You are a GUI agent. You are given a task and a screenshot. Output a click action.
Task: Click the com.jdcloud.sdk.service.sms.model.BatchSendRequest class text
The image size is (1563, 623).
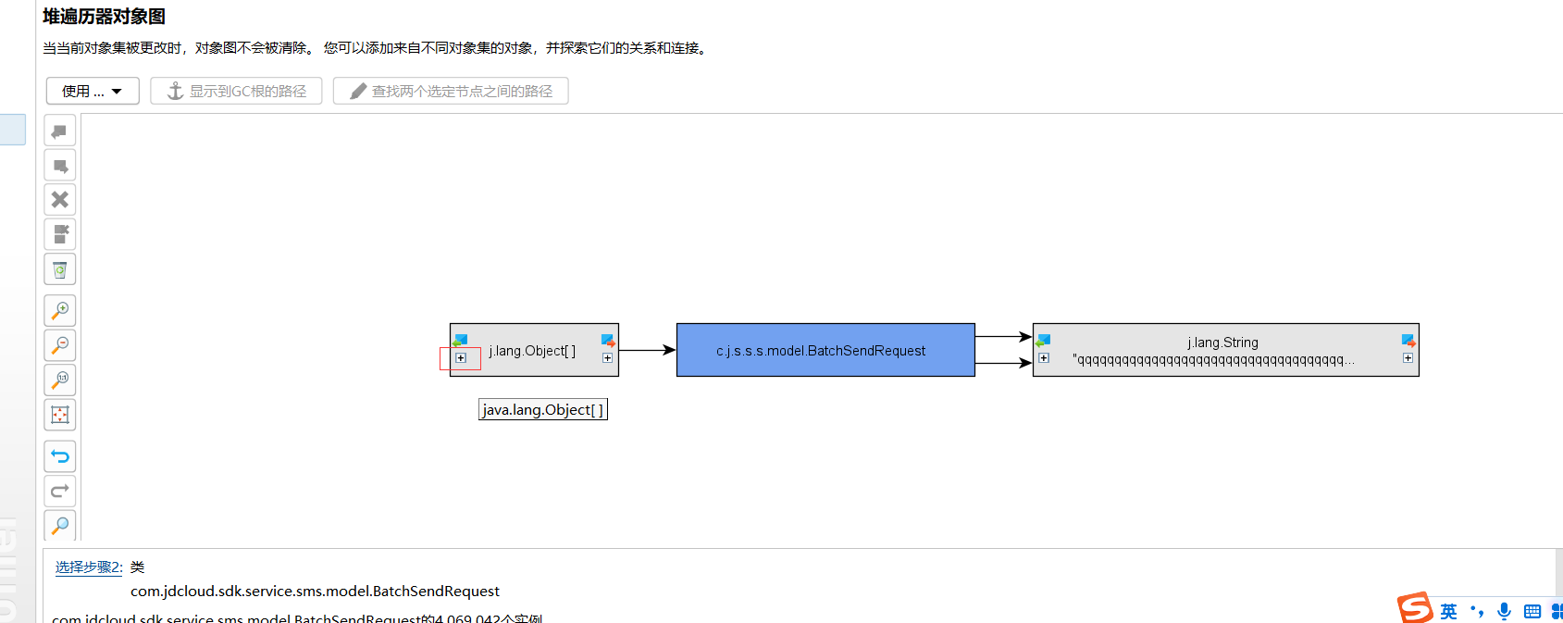click(315, 592)
